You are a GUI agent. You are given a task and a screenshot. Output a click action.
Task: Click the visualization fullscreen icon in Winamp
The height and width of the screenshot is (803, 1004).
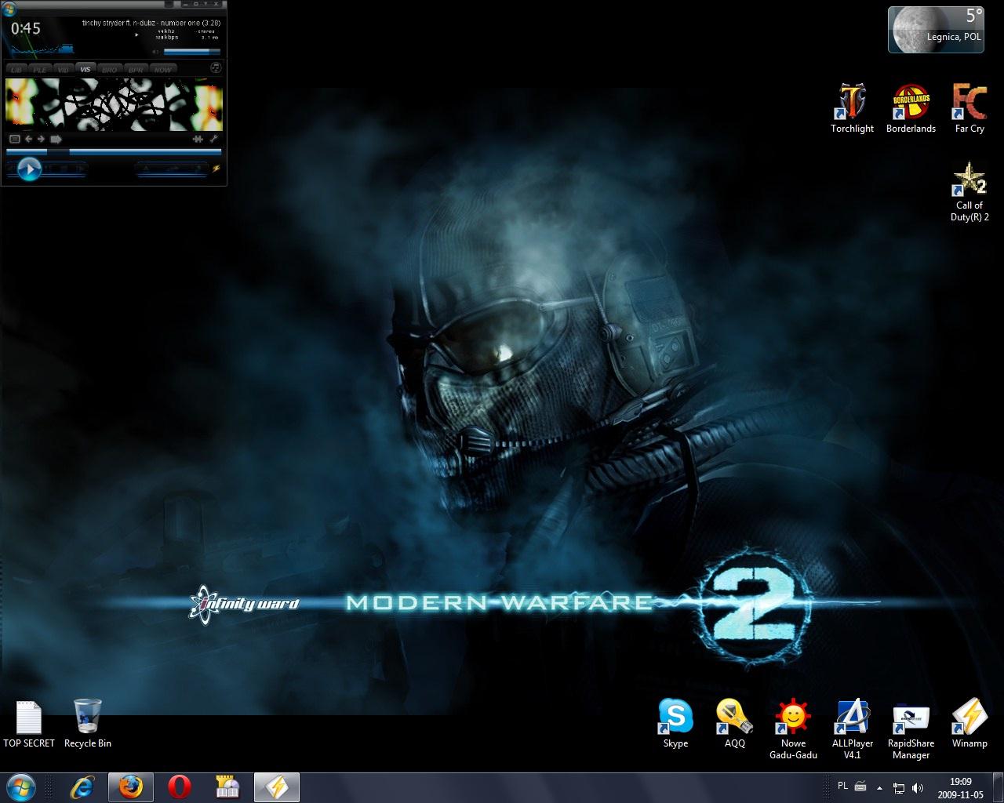tap(13, 139)
